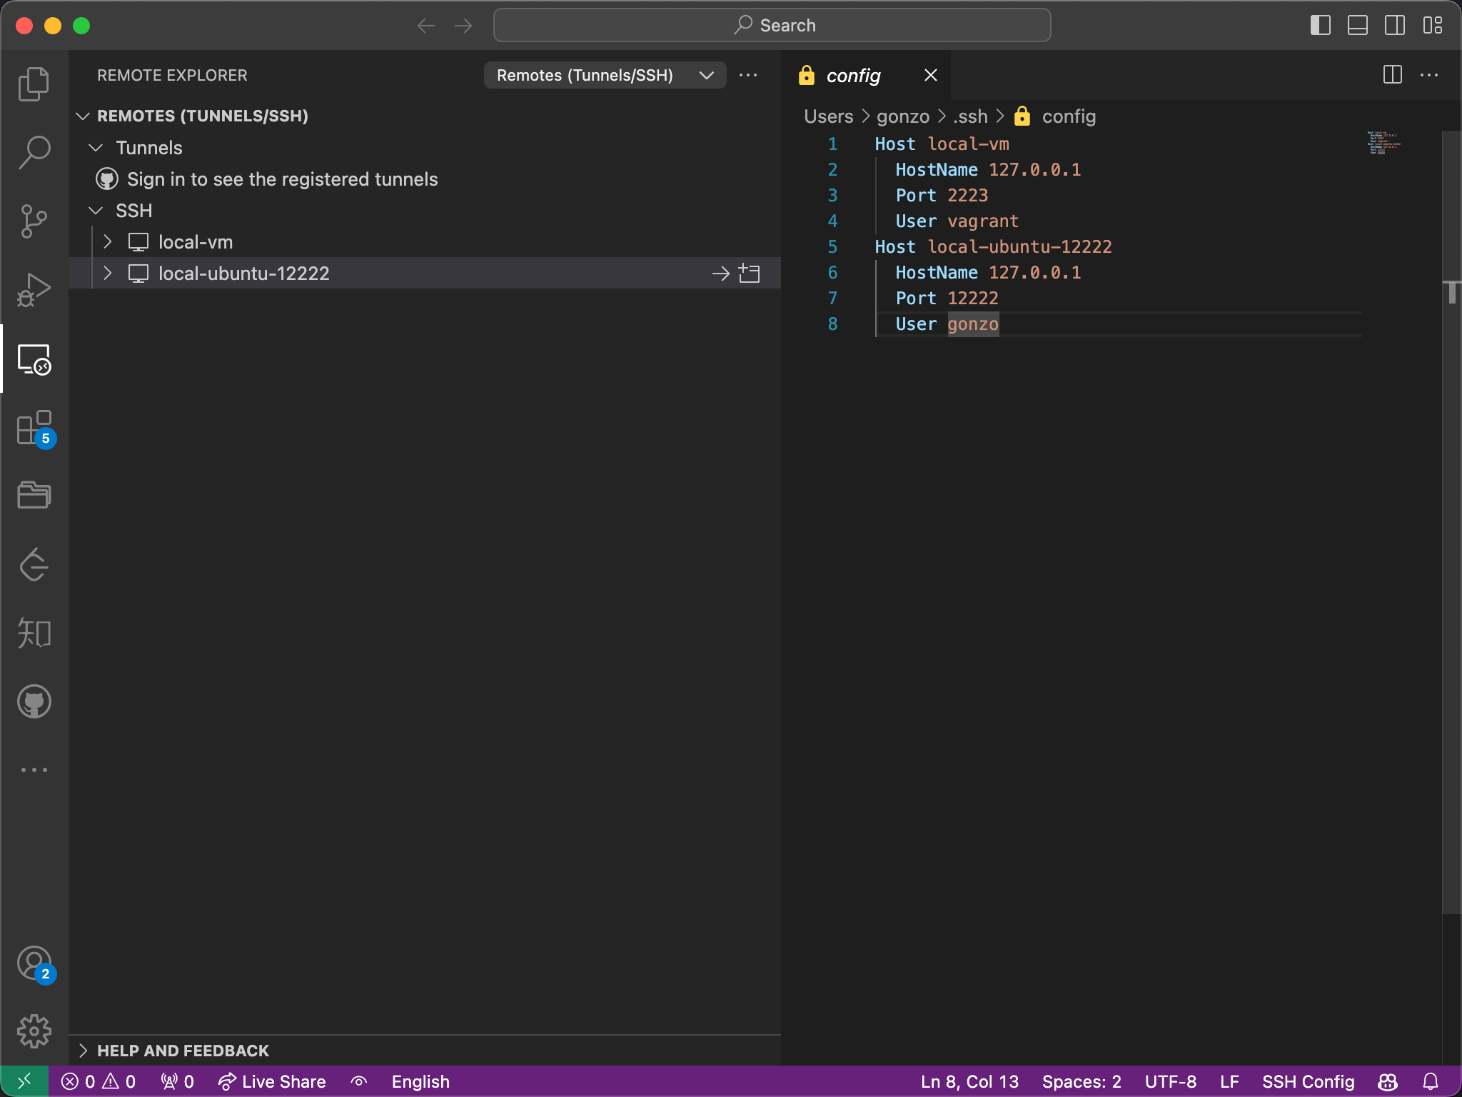
Task: Connect local-ubuntu-12222 in new window icon
Action: [x=749, y=274]
